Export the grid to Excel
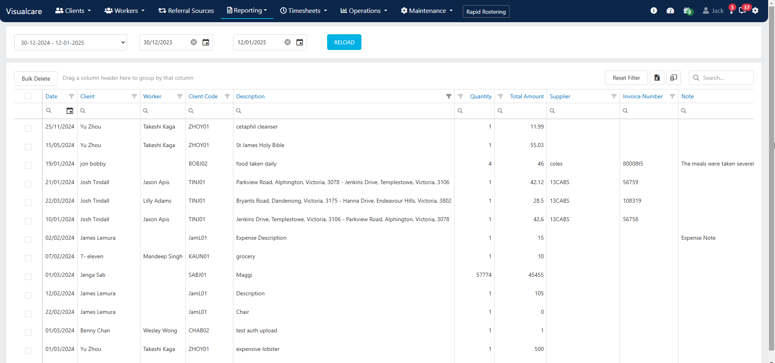This screenshot has width=775, height=363. pos(657,78)
